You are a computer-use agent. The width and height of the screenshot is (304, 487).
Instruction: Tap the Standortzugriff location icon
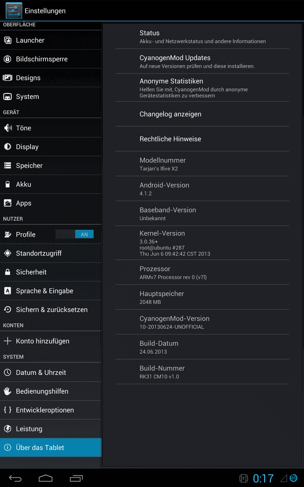[x=8, y=253]
